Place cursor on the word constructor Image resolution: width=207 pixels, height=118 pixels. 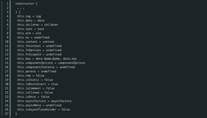point(25,4)
